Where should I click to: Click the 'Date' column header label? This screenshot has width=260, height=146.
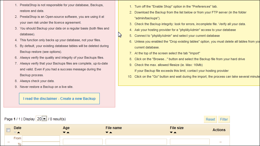click(x=18, y=128)
